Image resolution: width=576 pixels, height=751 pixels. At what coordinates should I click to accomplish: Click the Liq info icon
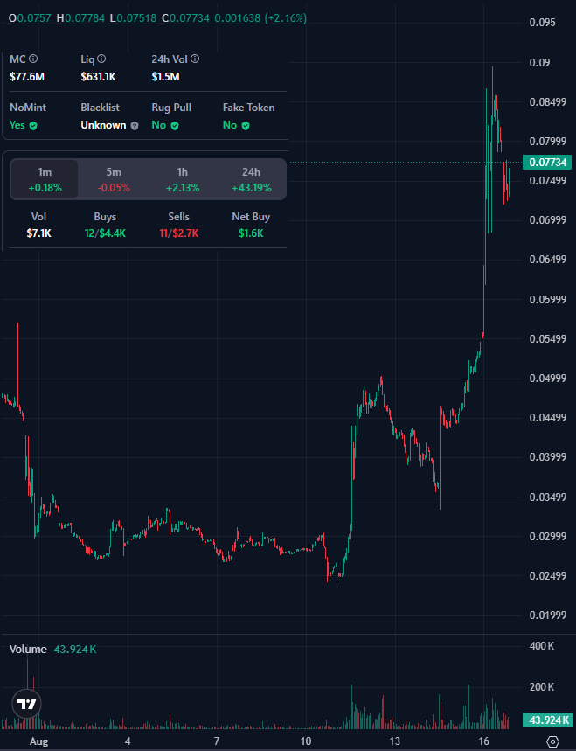tap(101, 59)
